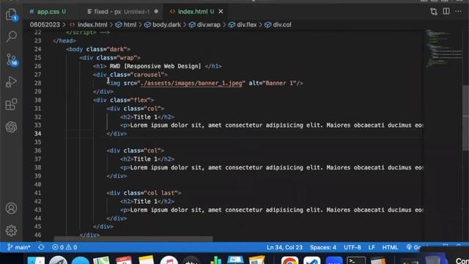This screenshot has width=469, height=264.
Task: Split the editor to the right
Action: point(446,12)
